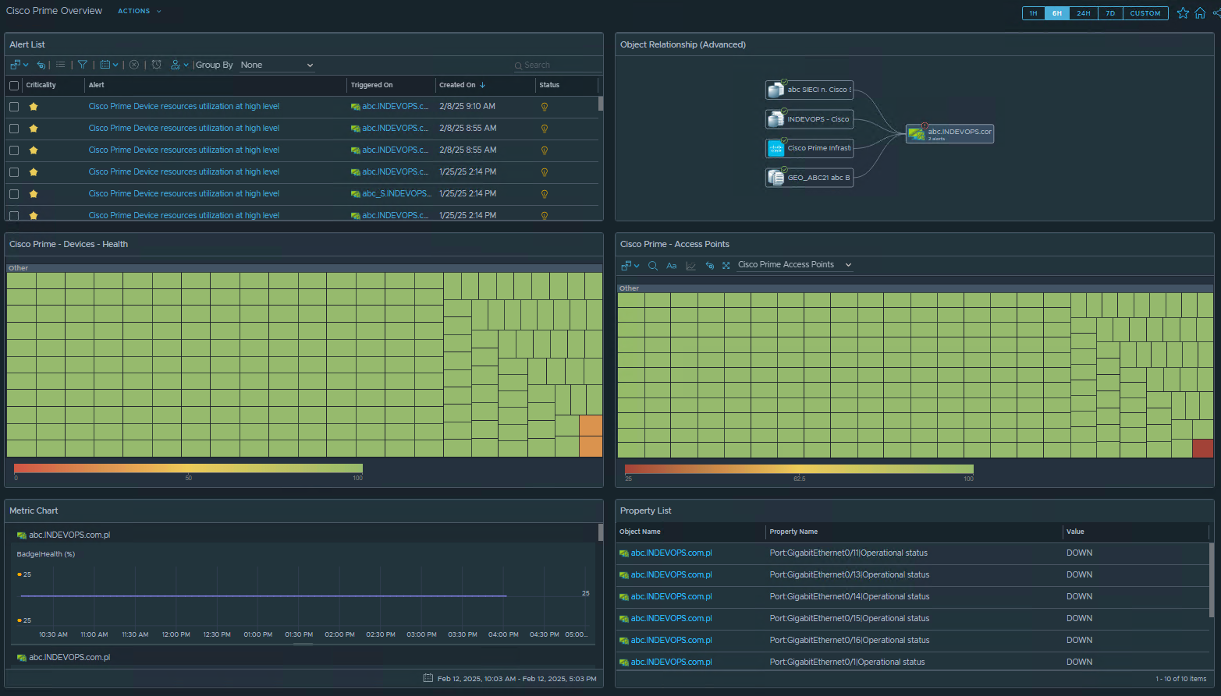
Task: Click the Property List vertical scrollbar
Action: tap(1211, 581)
